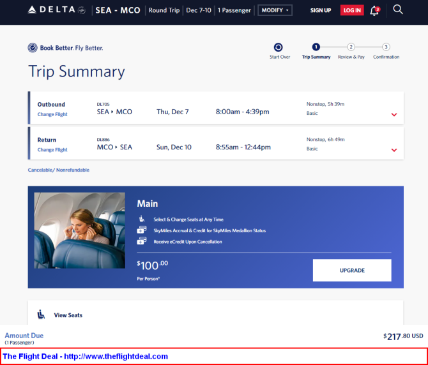Click Change Flight under Outbound
The width and height of the screenshot is (428, 365).
(52, 115)
